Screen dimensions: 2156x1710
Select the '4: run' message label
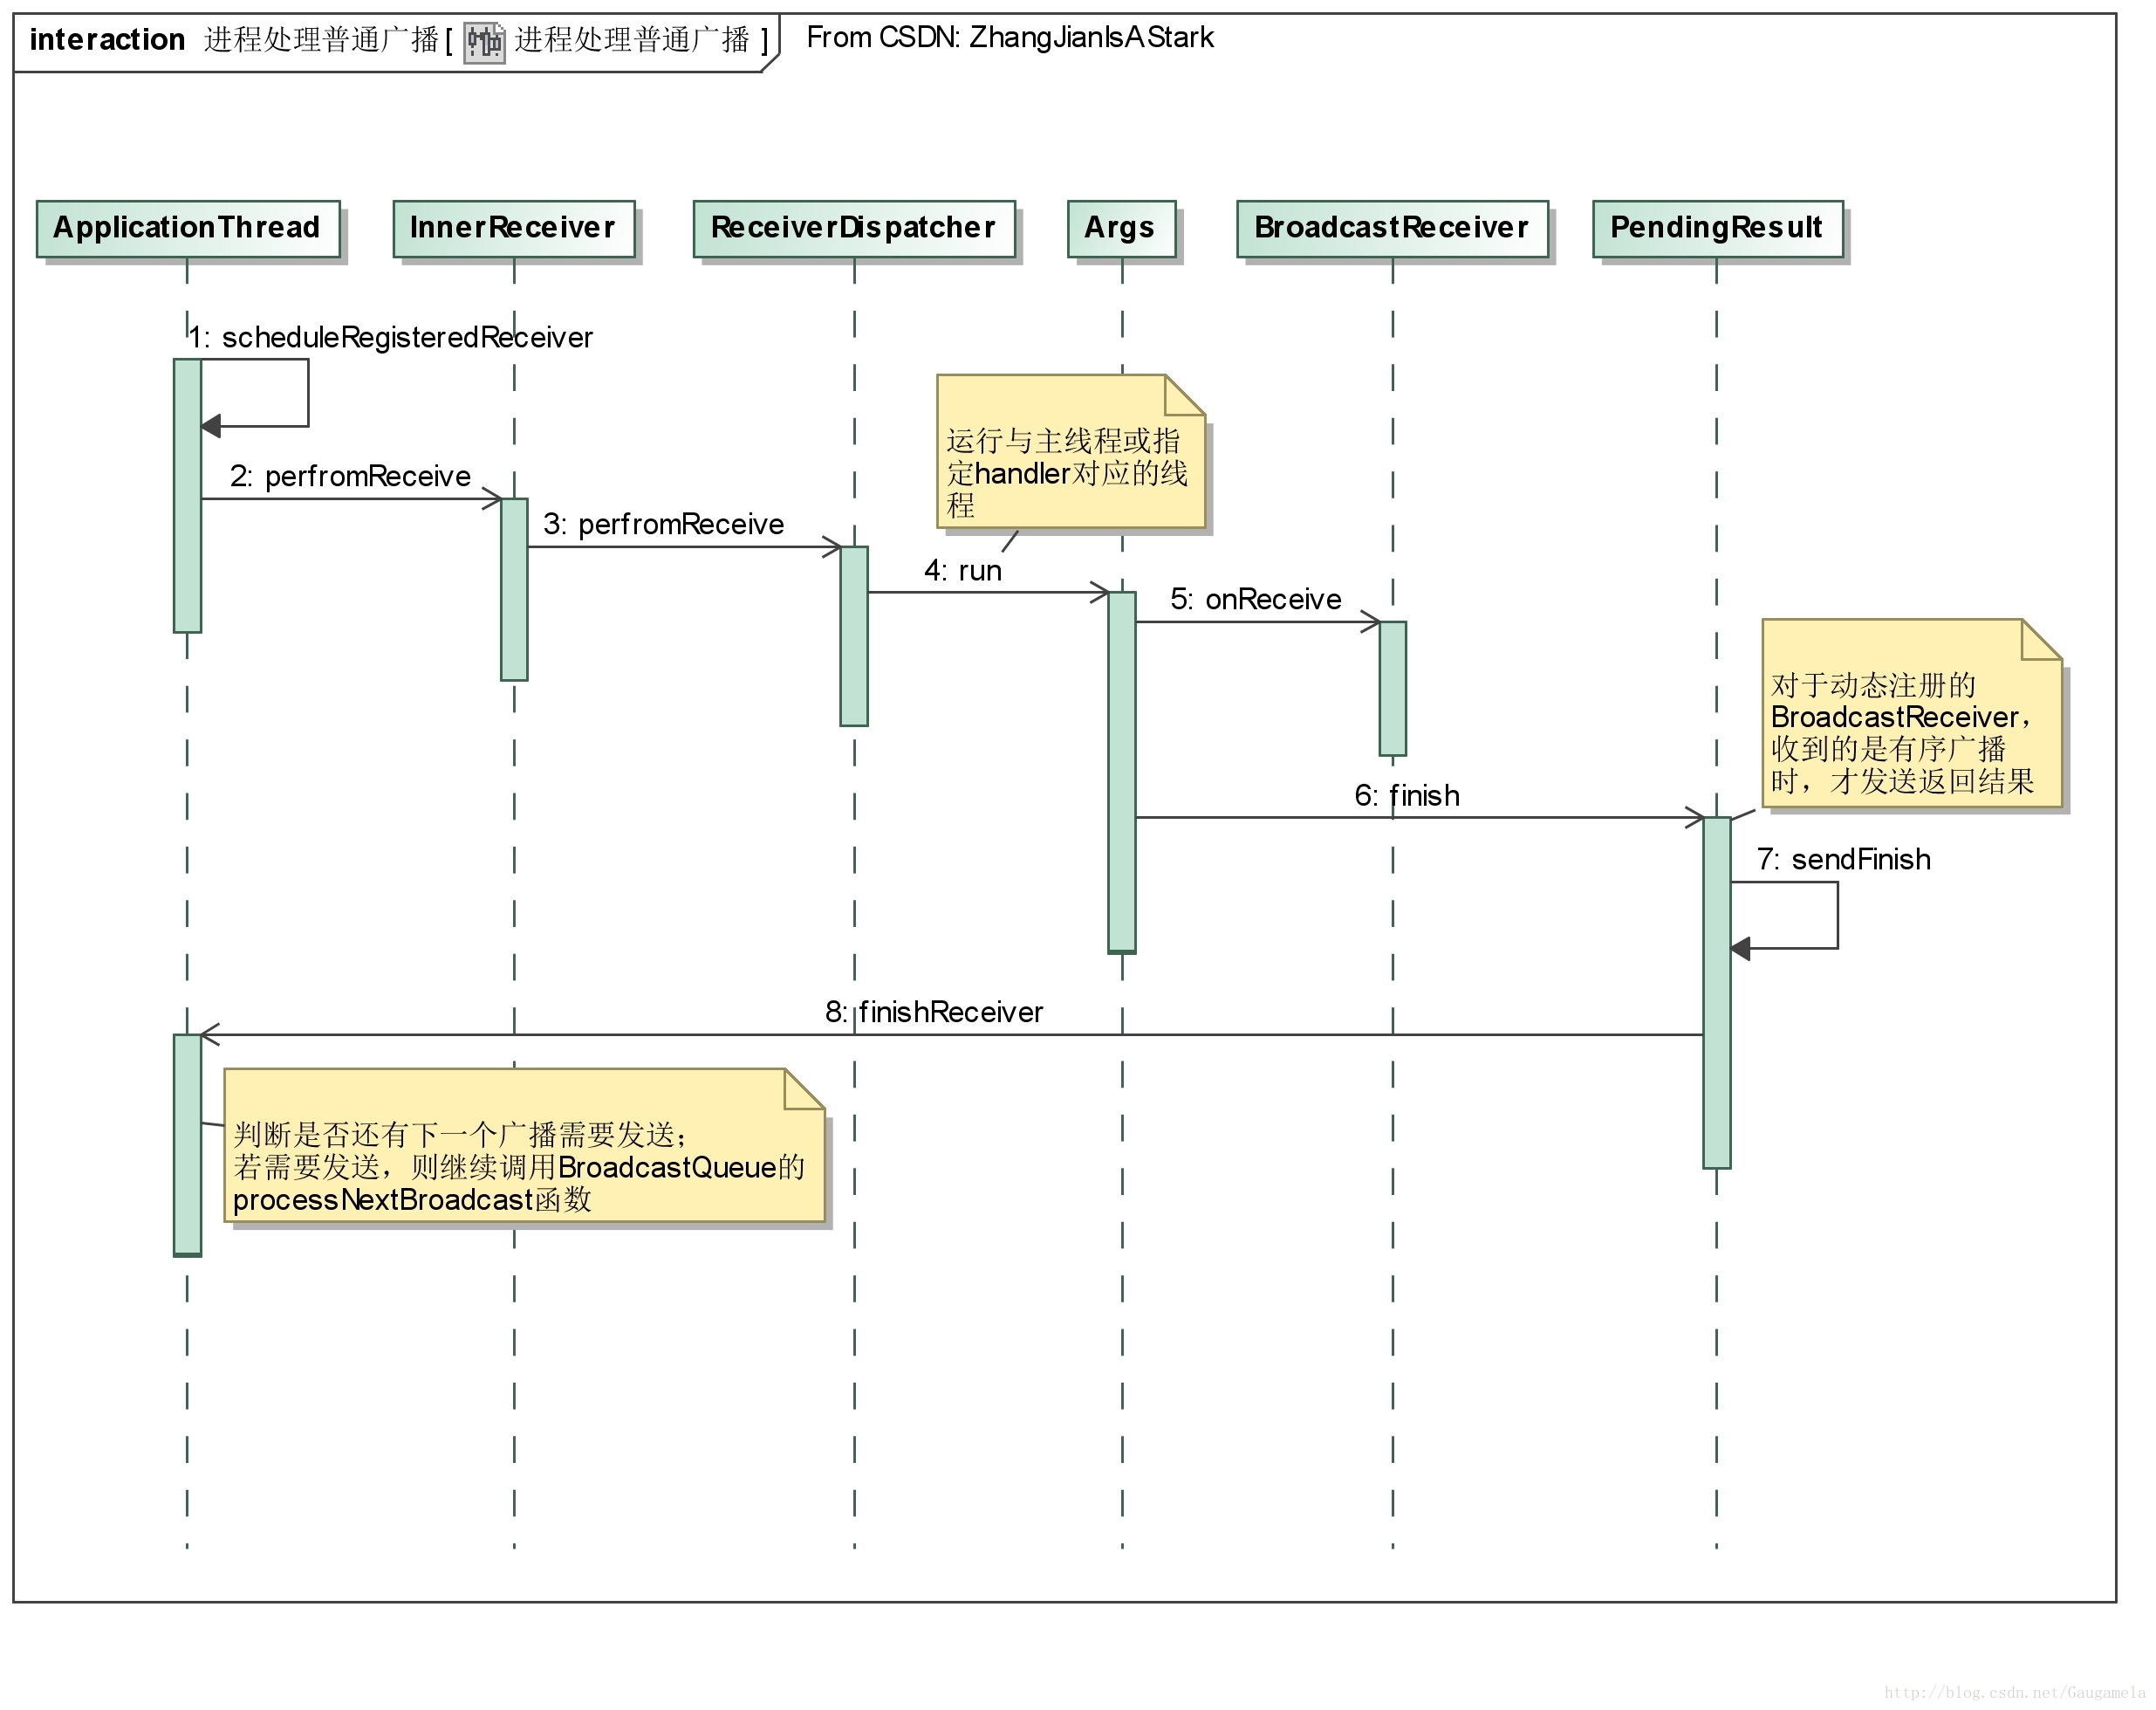pyautogui.click(x=962, y=570)
